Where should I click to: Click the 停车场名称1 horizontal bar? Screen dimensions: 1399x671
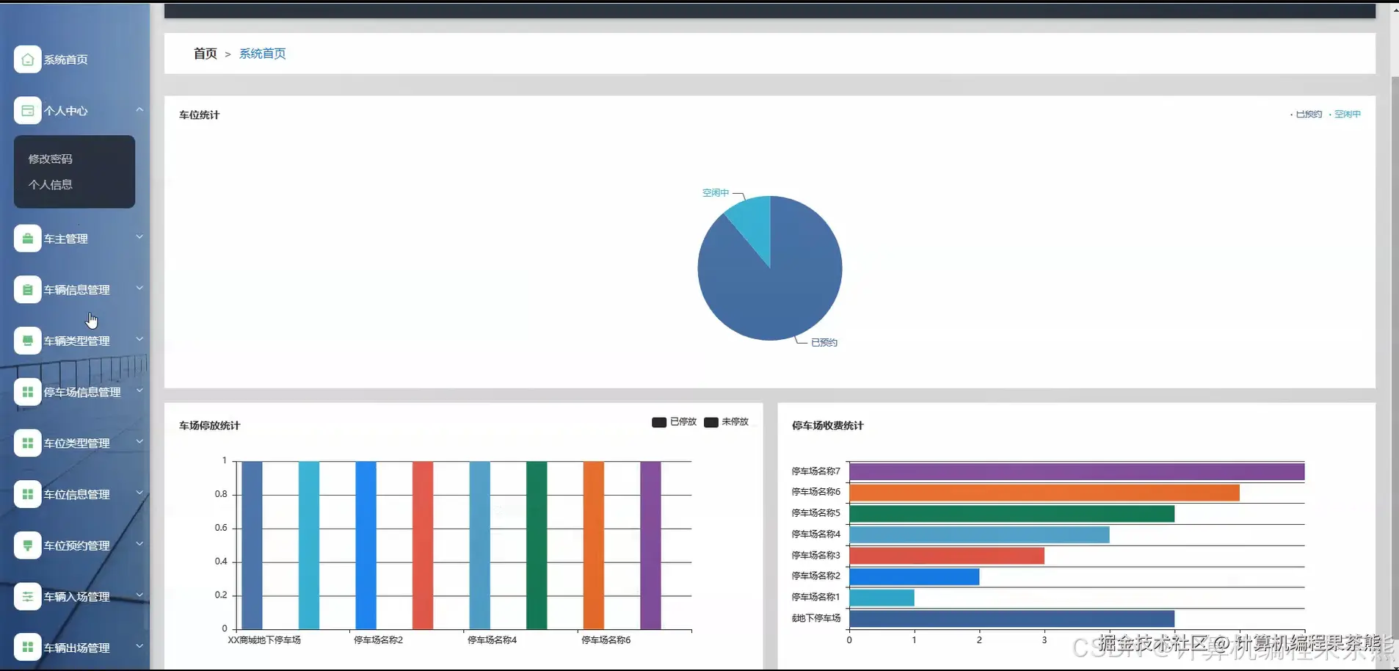coord(882,598)
